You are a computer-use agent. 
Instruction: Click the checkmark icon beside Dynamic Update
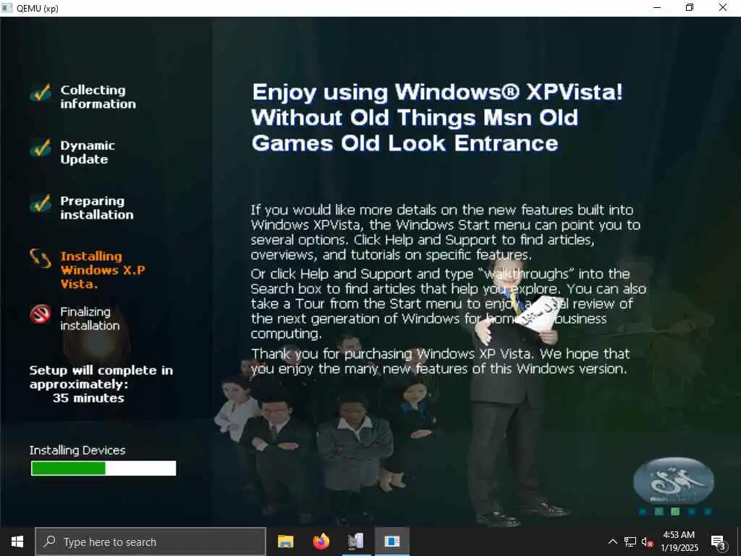(41, 148)
